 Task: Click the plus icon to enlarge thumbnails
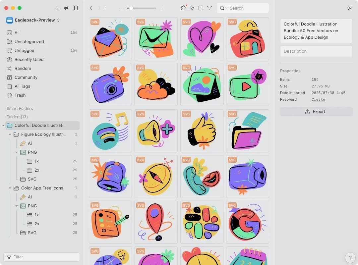[x=162, y=8]
